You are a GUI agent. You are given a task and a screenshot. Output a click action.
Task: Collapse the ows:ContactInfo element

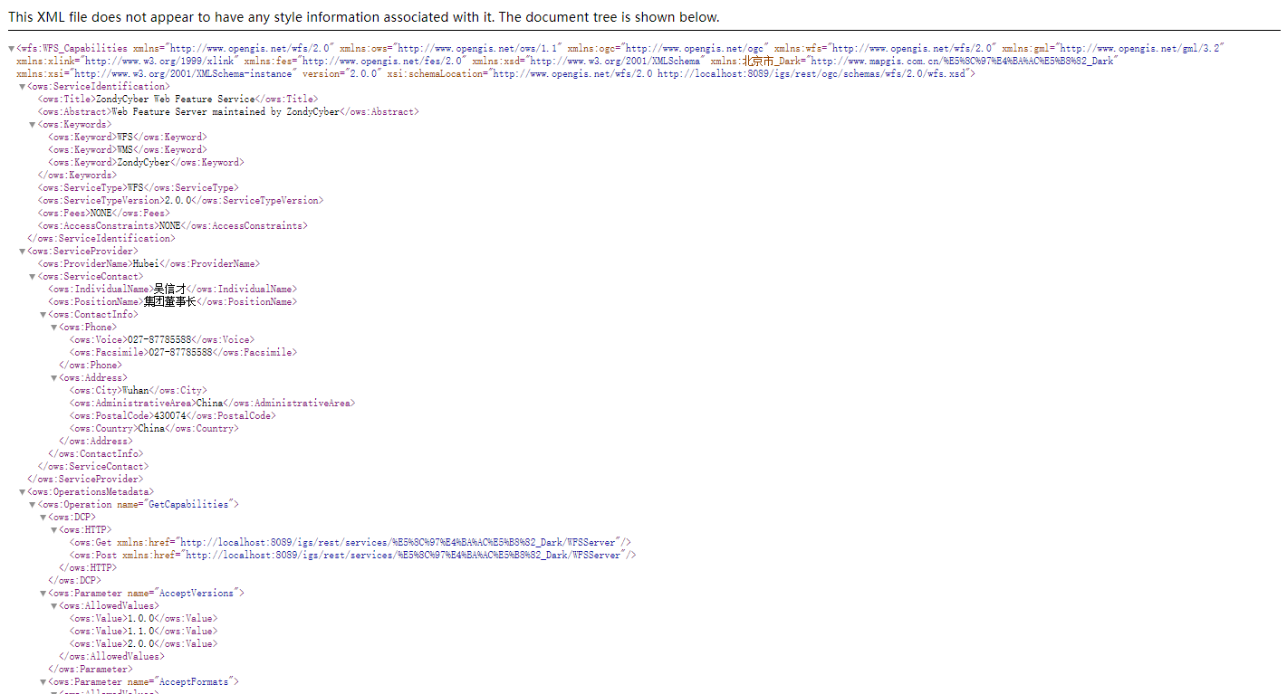43,315
